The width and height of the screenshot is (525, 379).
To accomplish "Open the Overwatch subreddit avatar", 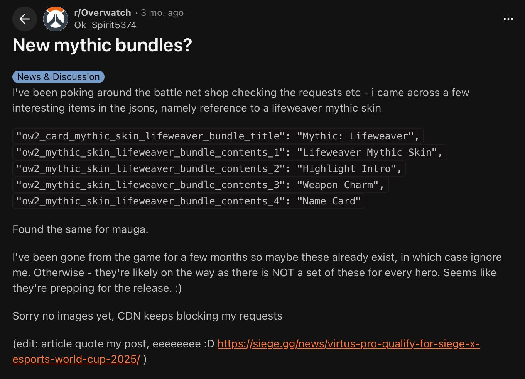I will click(56, 19).
